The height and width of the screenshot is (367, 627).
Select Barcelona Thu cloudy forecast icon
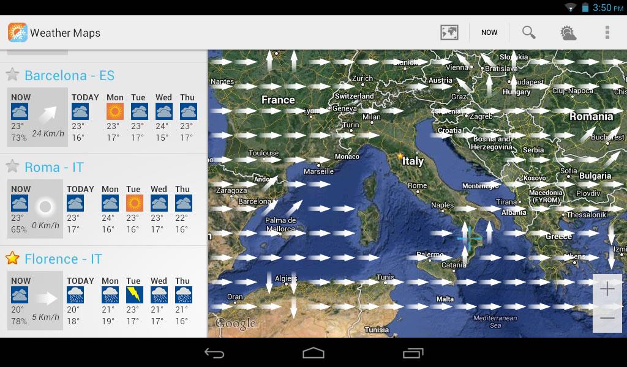coord(189,111)
